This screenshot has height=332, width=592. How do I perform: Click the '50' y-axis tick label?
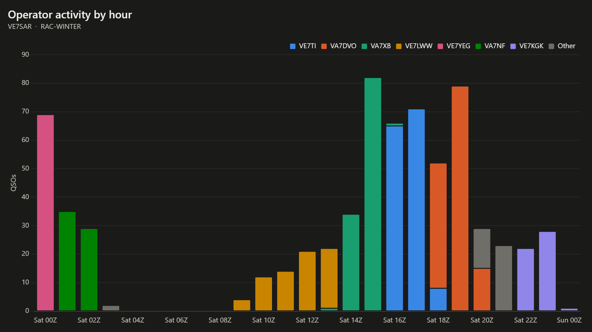pyautogui.click(x=25, y=168)
